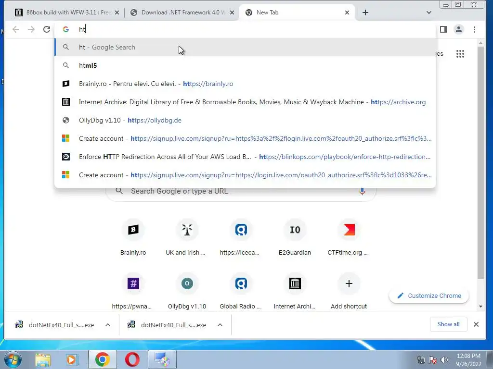Expand second dotNetFx40 download options arrow

click(x=220, y=325)
